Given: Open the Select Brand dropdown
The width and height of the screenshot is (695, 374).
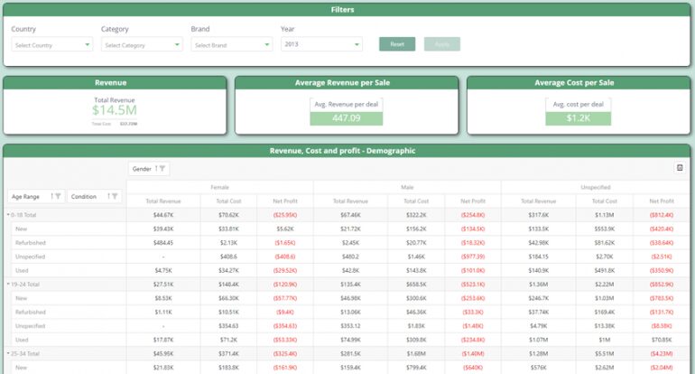Looking at the screenshot, I should (x=231, y=44).
